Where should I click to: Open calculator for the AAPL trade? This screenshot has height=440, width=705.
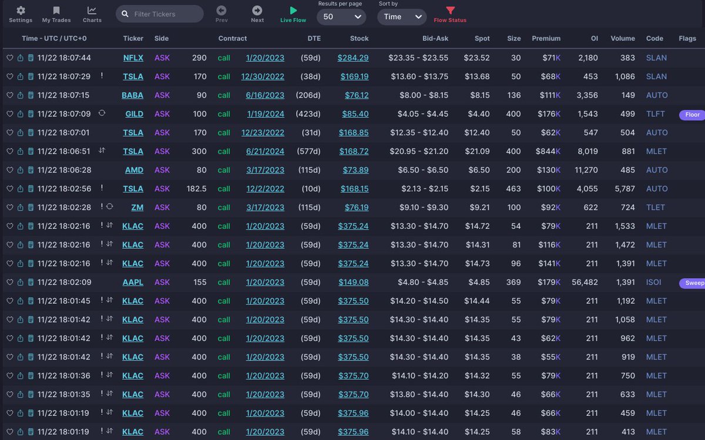[x=31, y=282]
